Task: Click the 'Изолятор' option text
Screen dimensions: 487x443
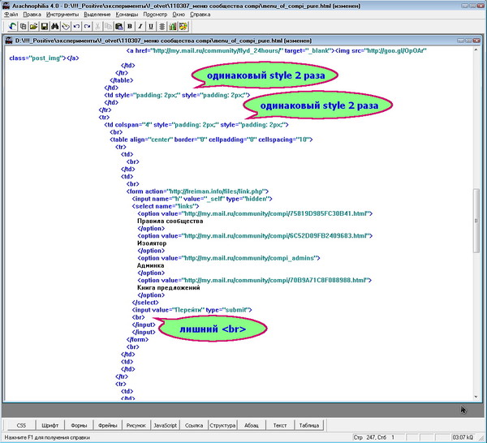Action: [152, 243]
